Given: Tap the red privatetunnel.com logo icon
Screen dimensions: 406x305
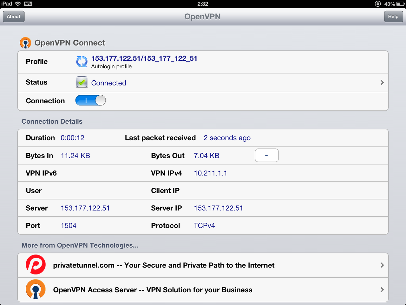Looking at the screenshot, I should coord(36,265).
